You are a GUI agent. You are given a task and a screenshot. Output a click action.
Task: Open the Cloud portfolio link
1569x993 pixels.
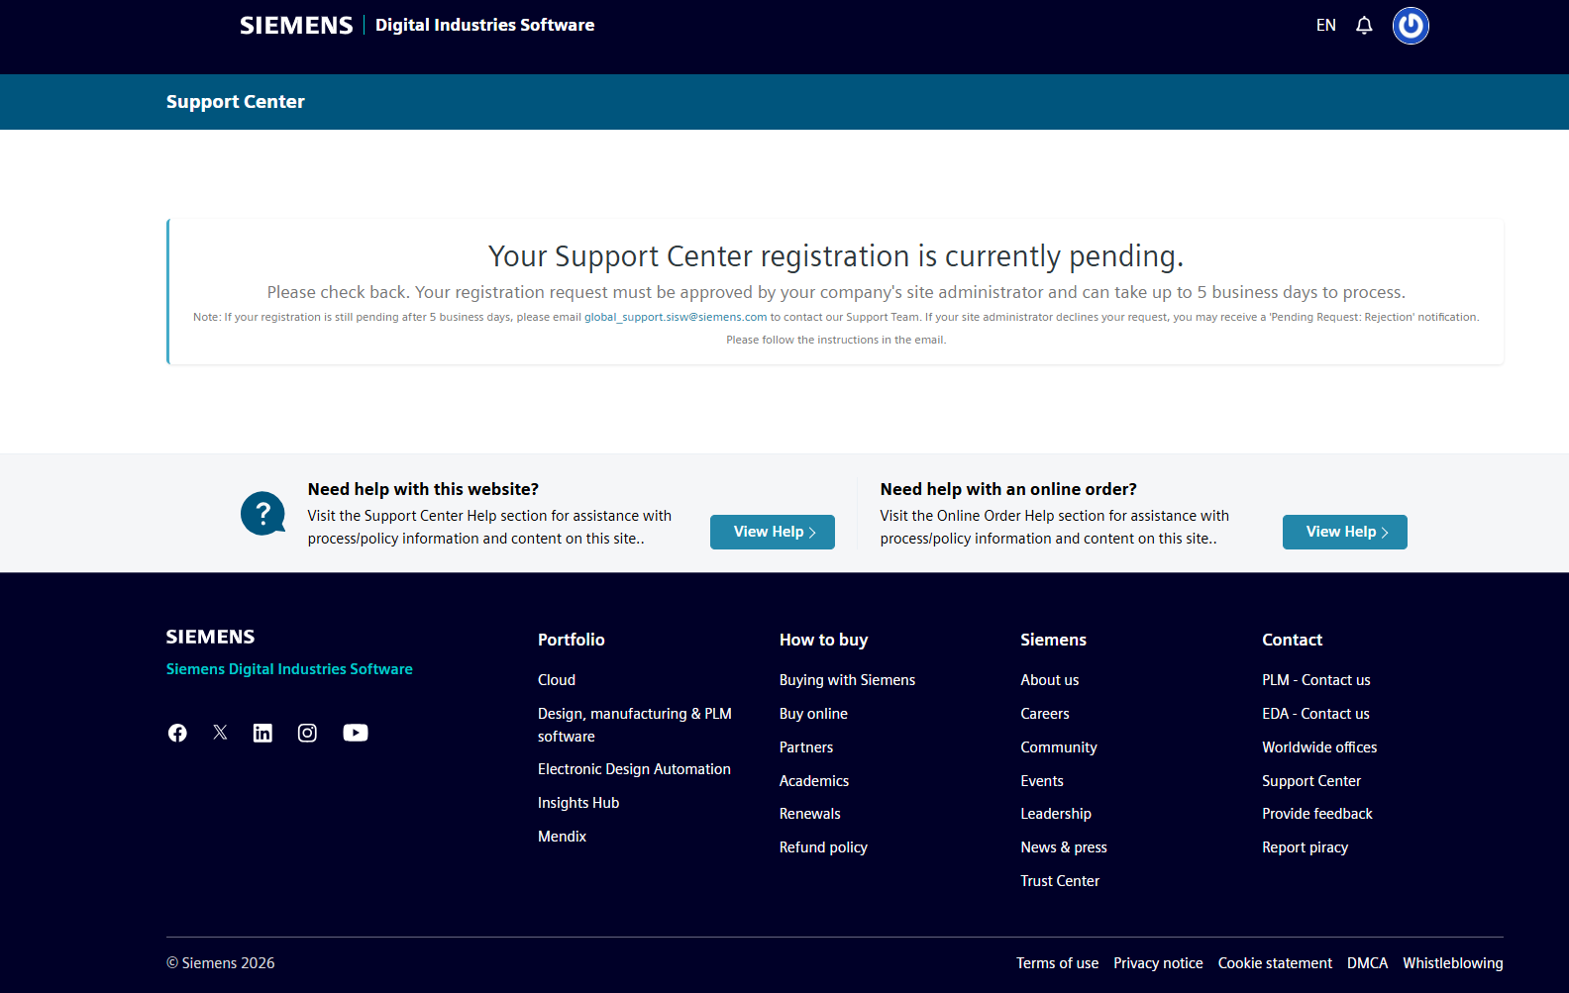point(557,680)
